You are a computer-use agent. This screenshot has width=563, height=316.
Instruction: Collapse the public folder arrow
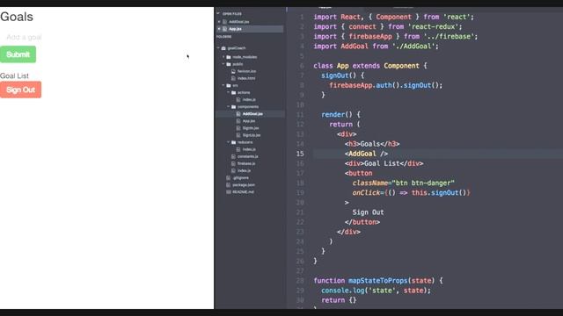coord(223,64)
